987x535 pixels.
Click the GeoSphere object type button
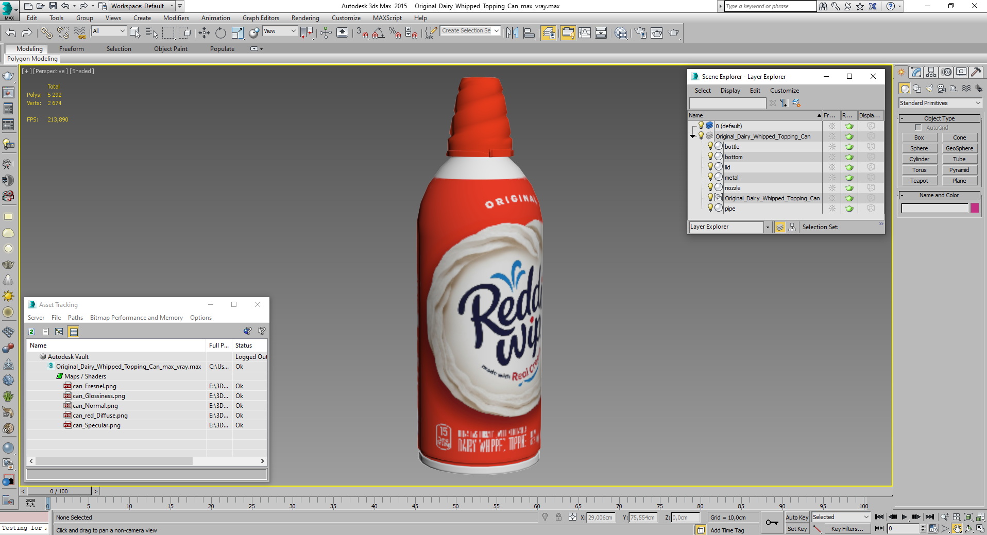click(959, 148)
